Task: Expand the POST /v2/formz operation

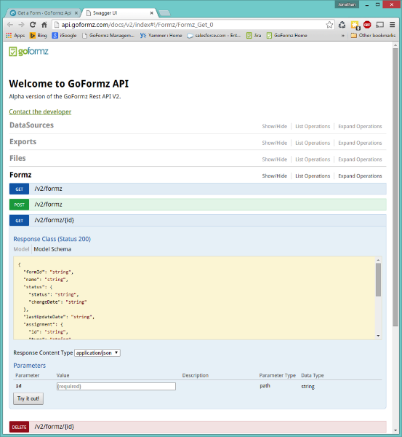Action: point(198,205)
